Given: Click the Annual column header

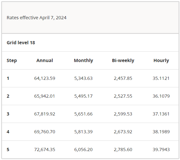Looking at the screenshot, I should click(44, 61).
